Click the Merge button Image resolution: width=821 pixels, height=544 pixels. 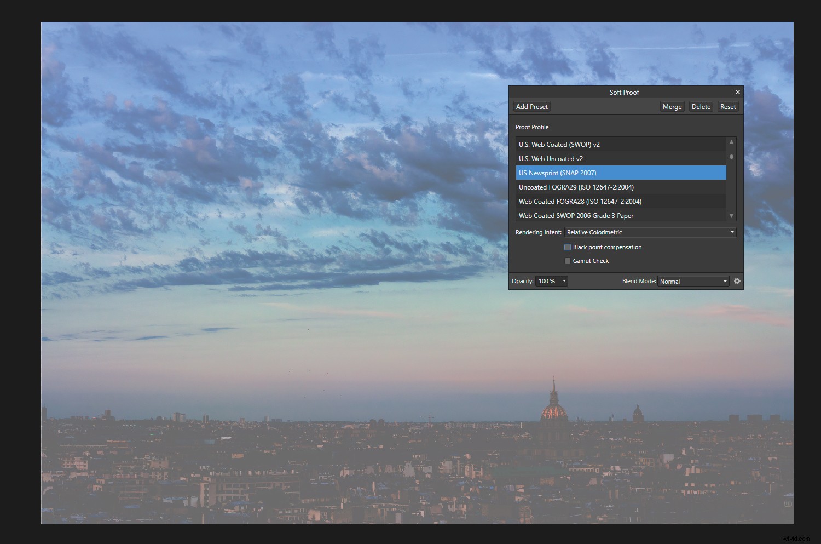click(x=672, y=106)
